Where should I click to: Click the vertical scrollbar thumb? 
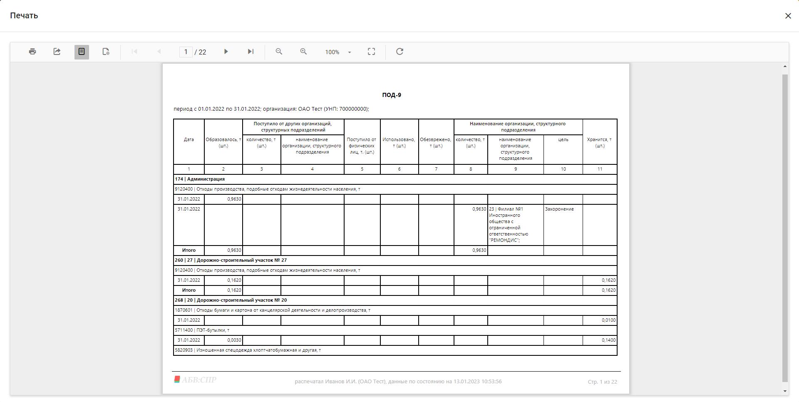(x=785, y=228)
